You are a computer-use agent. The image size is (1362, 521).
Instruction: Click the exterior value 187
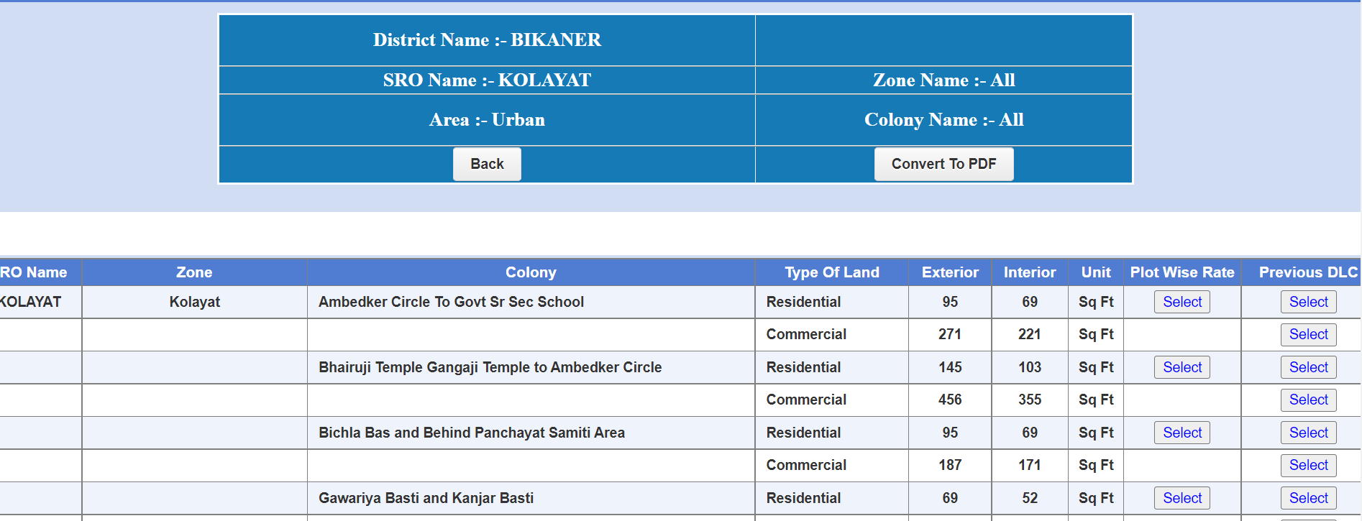(950, 465)
